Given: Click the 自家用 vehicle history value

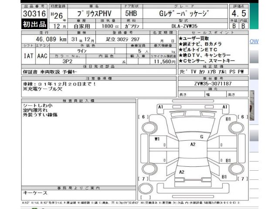Looking at the screenshot, I should [x=82, y=26].
